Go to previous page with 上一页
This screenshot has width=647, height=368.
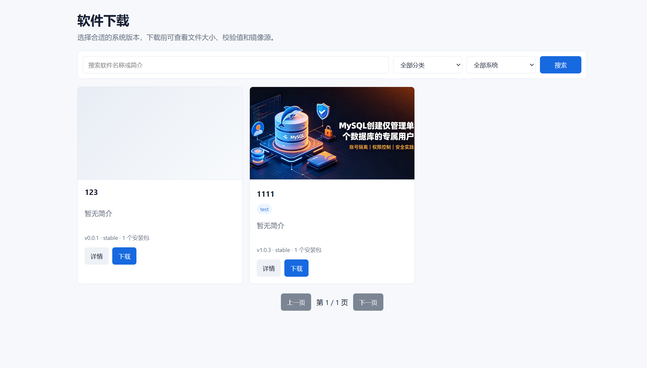point(296,302)
